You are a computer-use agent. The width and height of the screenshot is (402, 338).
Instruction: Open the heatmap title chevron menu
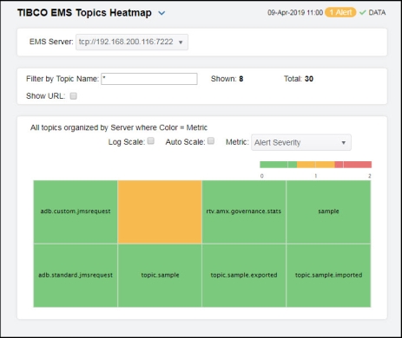(x=161, y=13)
